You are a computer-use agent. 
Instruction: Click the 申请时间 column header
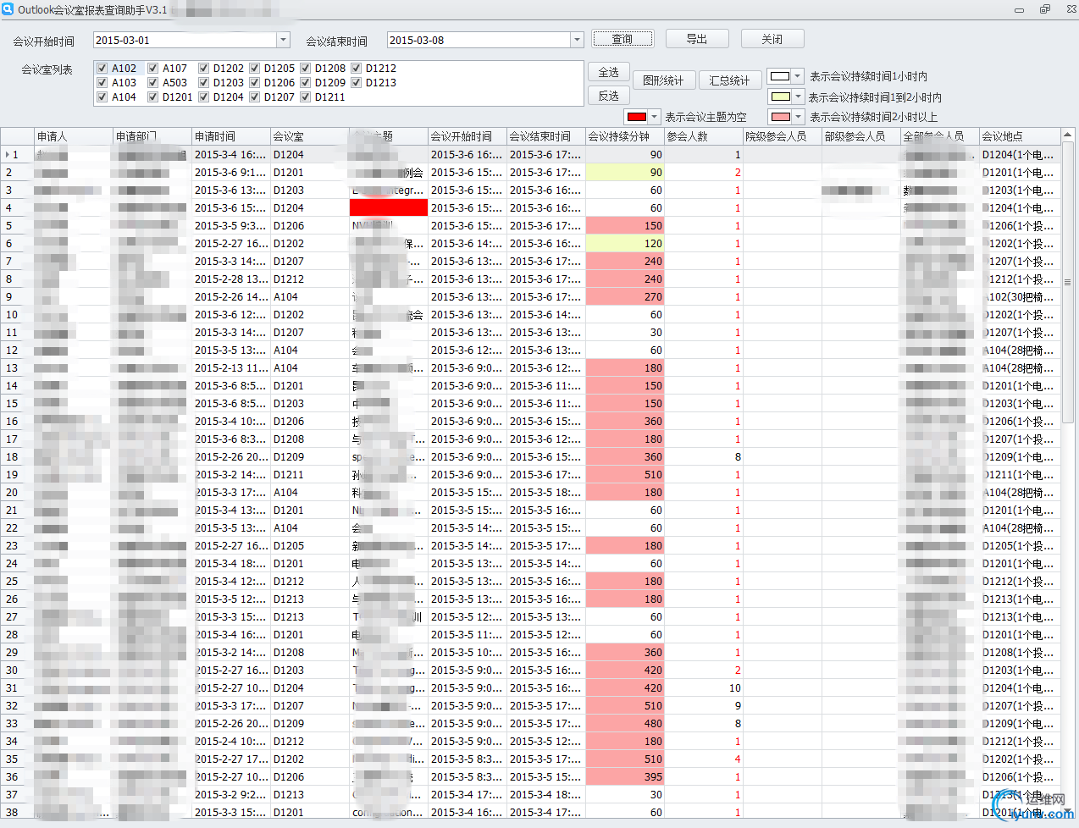[x=231, y=136]
